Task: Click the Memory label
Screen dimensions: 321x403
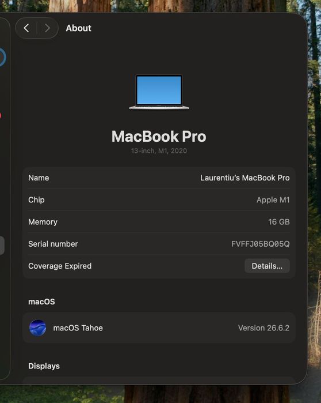Action: coord(43,222)
